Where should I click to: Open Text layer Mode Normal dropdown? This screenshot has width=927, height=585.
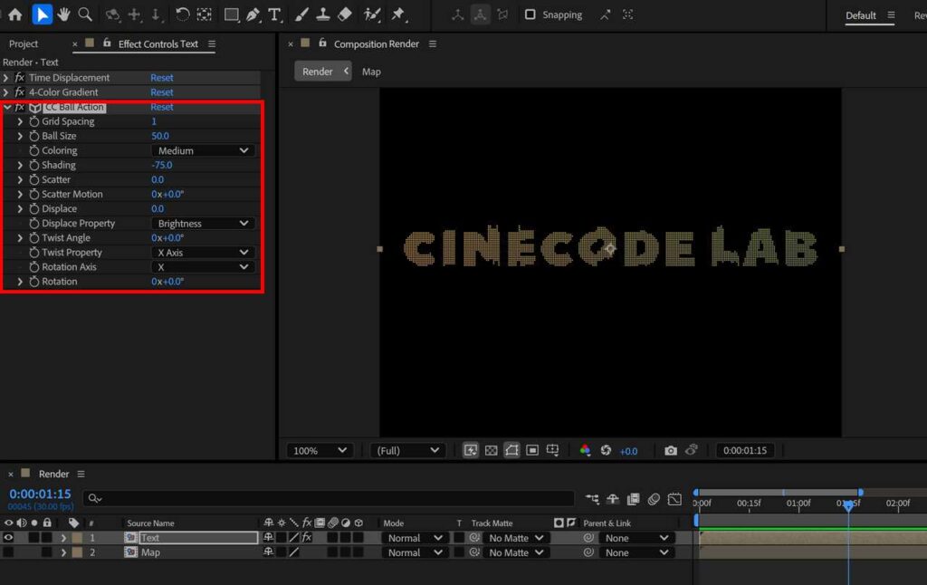coord(413,538)
